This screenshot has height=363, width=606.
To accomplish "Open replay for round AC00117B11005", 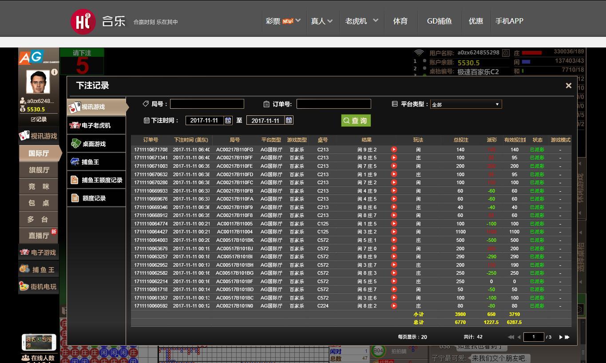I will [x=394, y=224].
